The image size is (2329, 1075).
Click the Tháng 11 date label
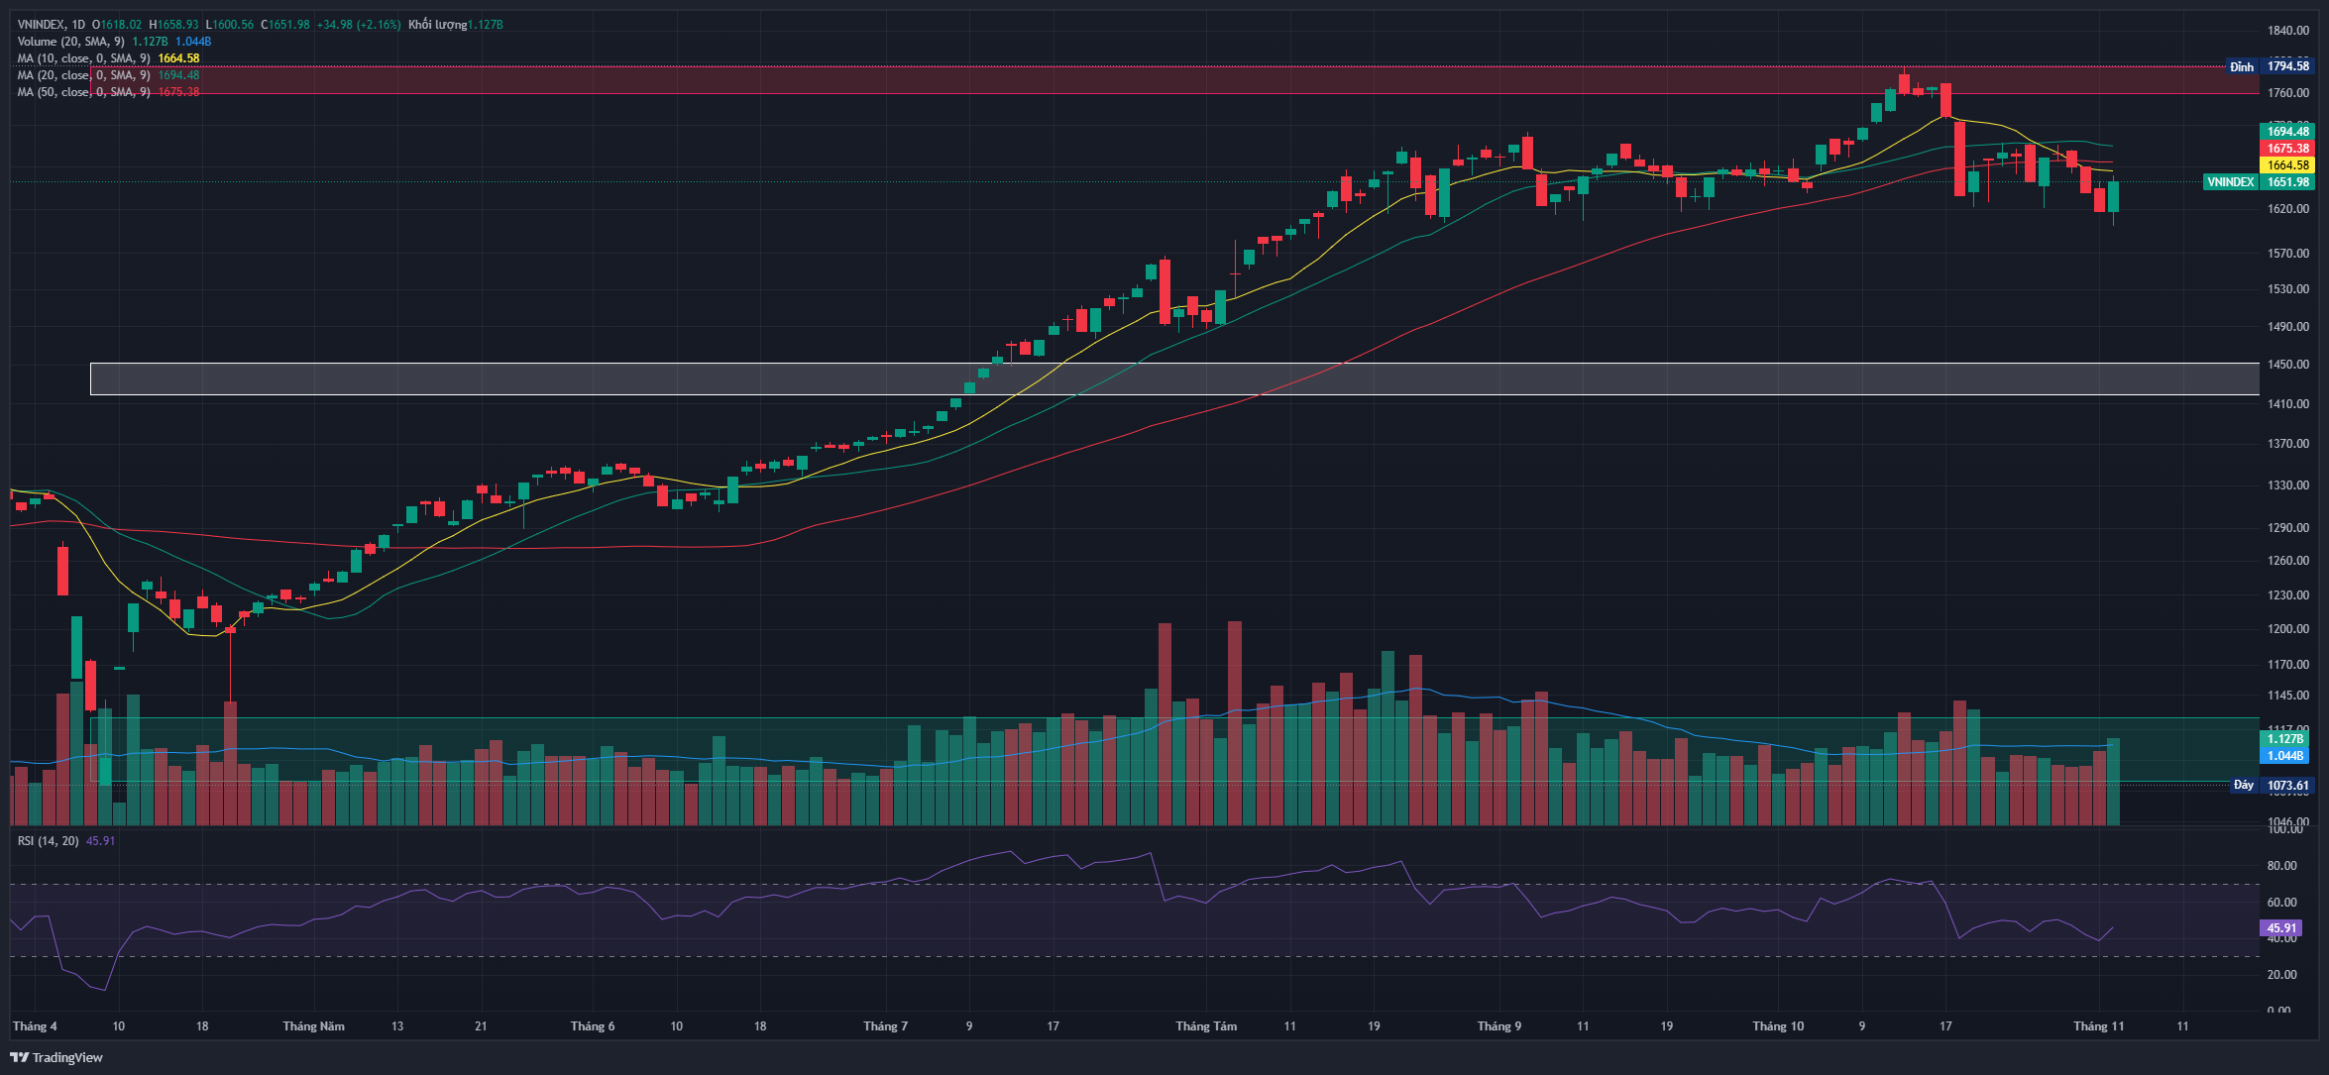[2098, 1026]
